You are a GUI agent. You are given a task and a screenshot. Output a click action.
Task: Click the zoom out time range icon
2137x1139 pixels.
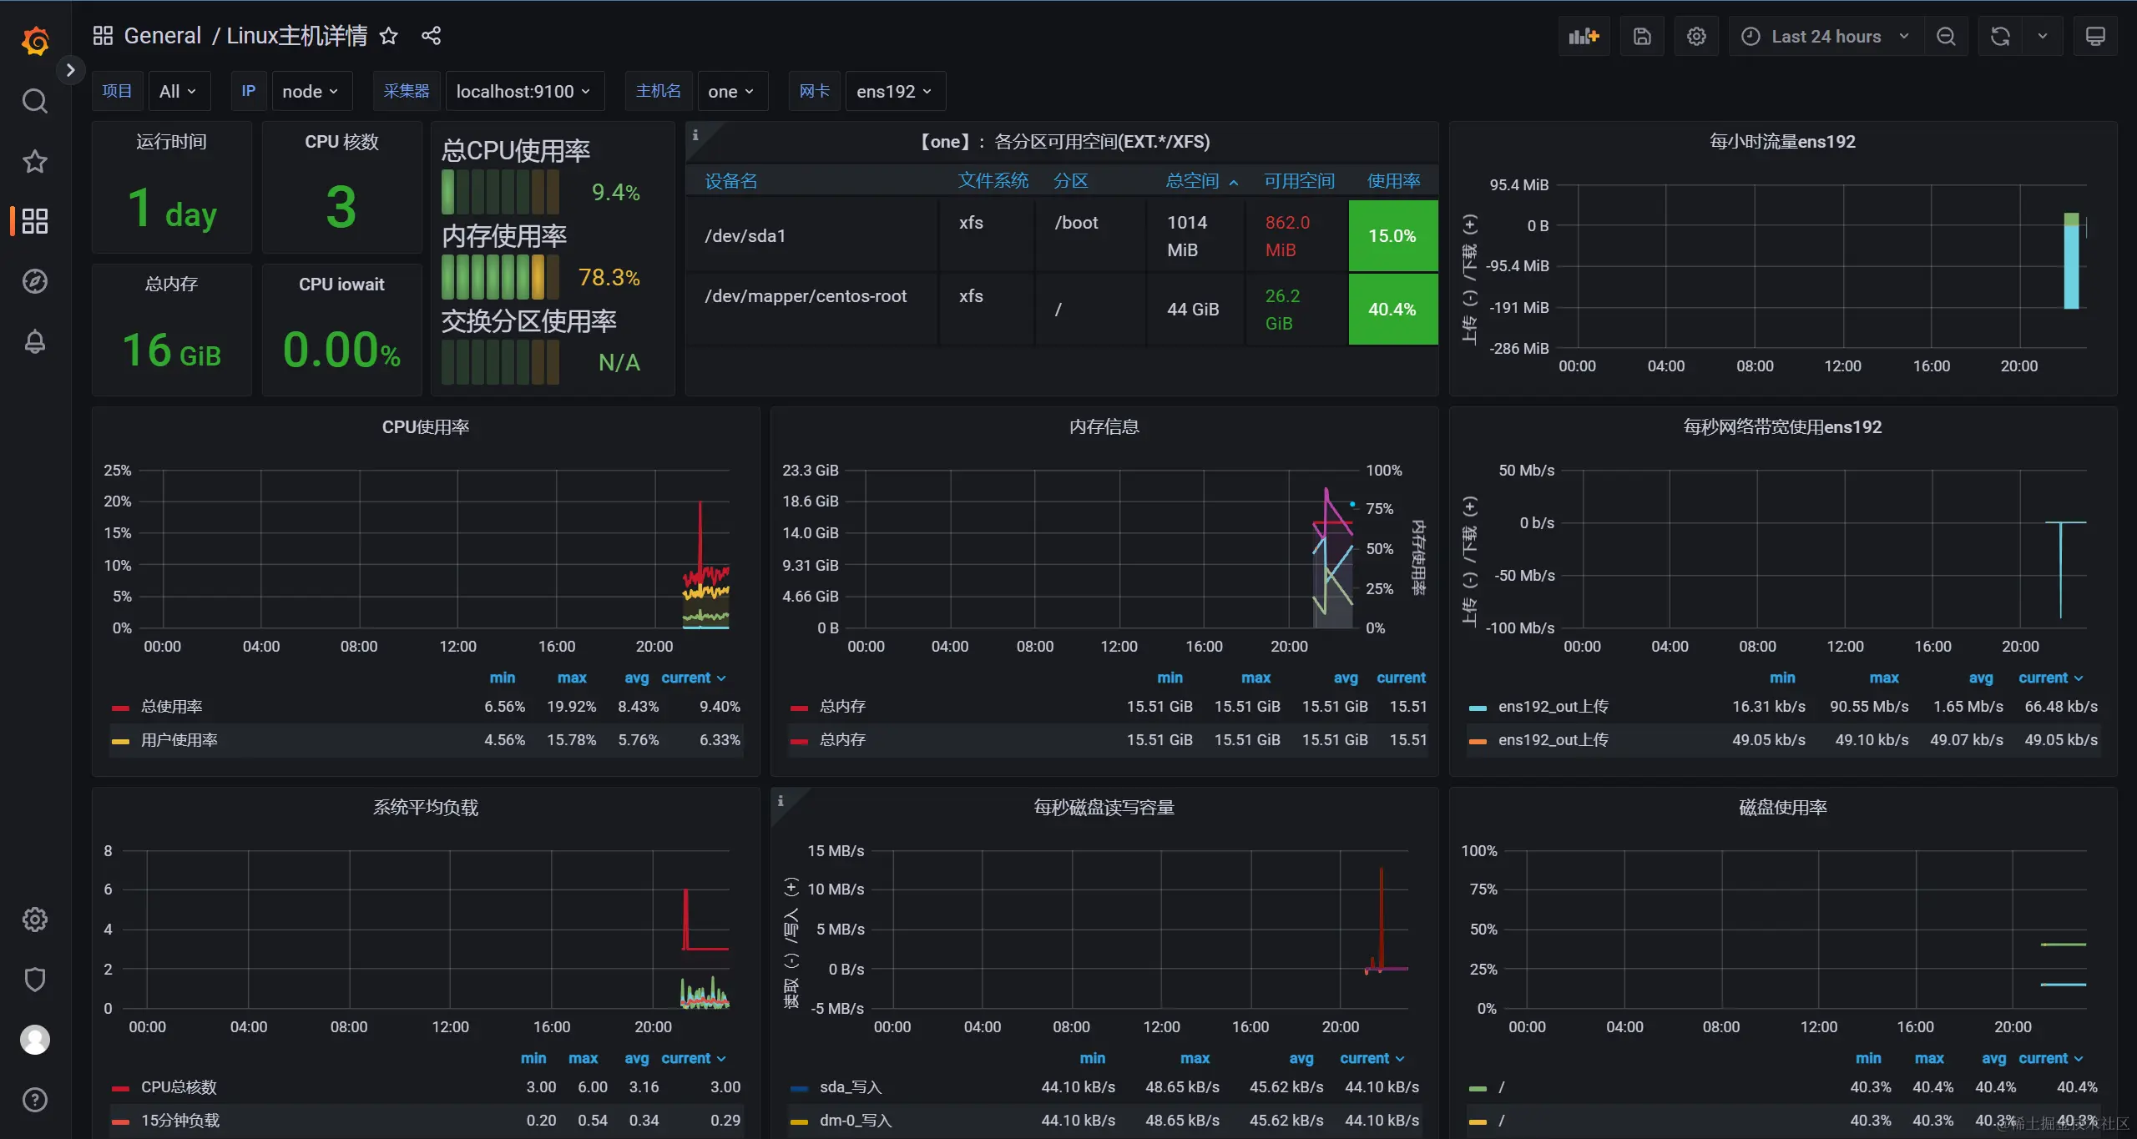[x=1946, y=37]
